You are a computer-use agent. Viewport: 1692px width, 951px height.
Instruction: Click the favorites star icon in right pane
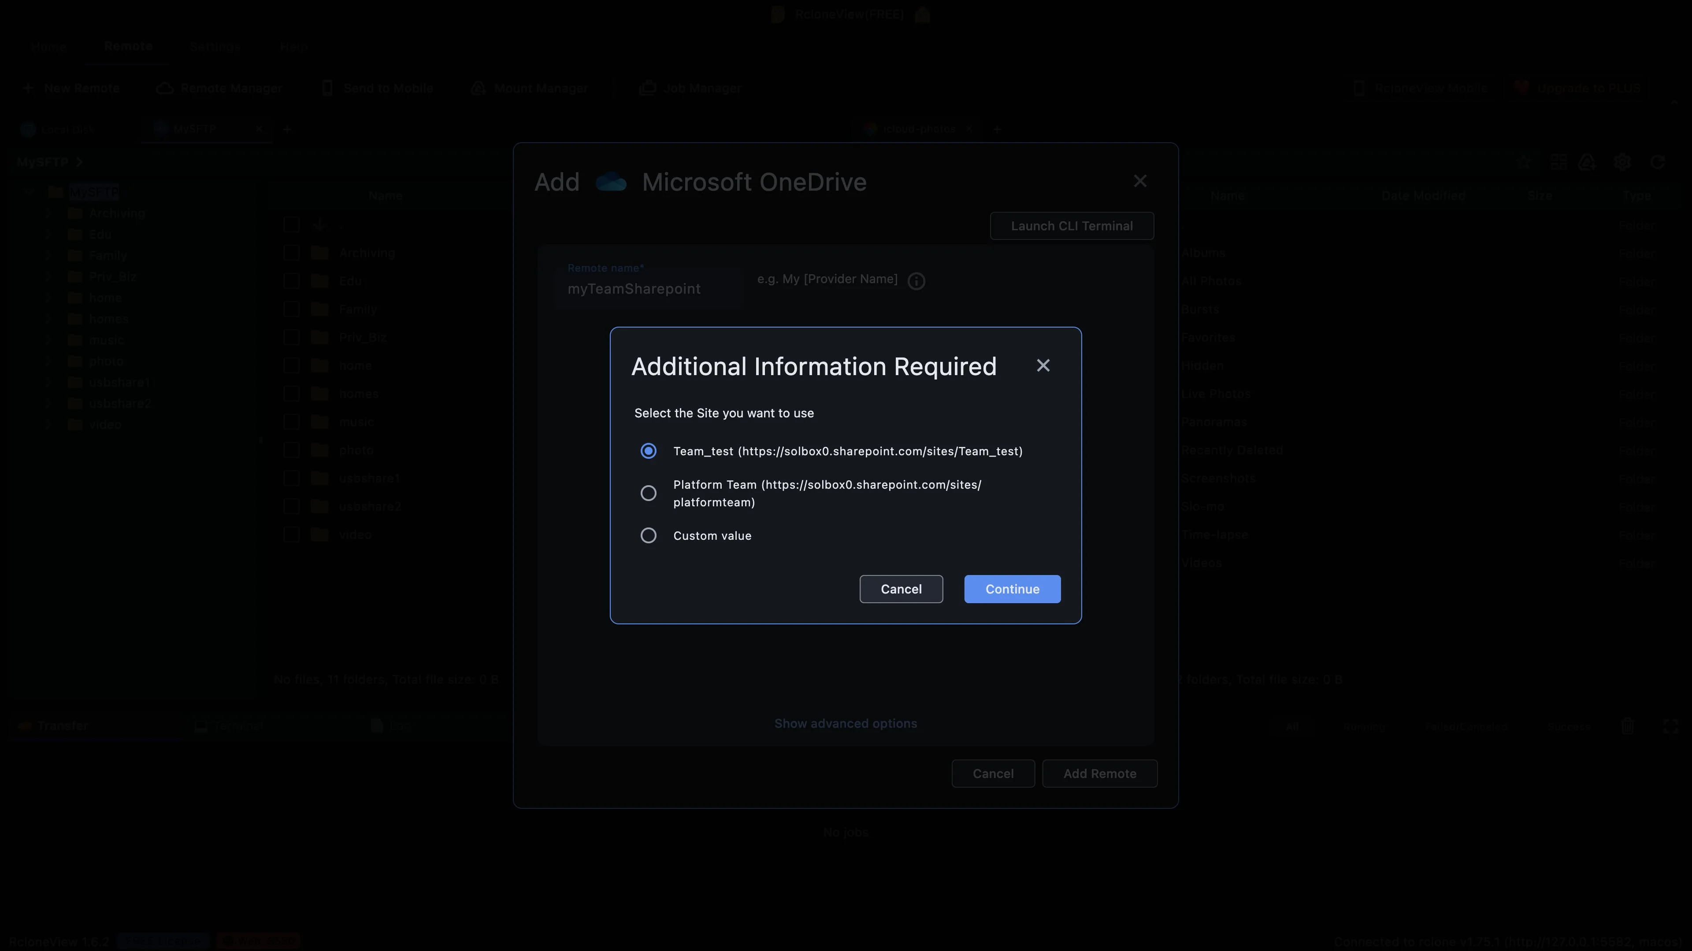pyautogui.click(x=1524, y=162)
